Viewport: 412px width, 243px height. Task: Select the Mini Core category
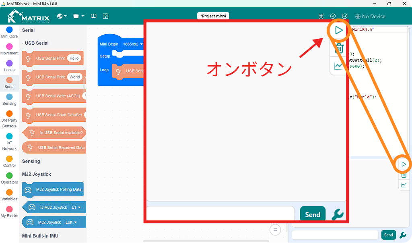(10, 32)
